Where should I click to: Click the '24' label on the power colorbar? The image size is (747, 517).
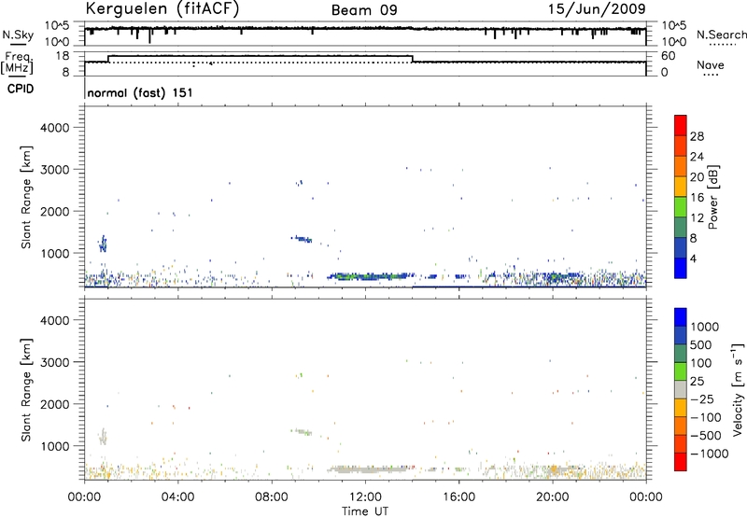pyautogui.click(x=697, y=157)
